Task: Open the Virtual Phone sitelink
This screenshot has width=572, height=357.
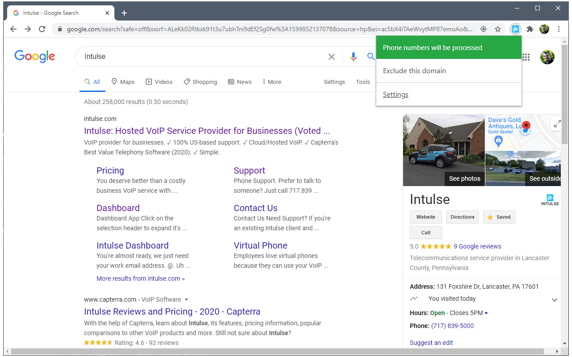Action: 261,245
